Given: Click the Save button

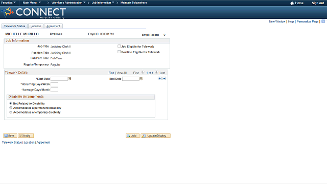Looking at the screenshot, I should tap(10, 136).
